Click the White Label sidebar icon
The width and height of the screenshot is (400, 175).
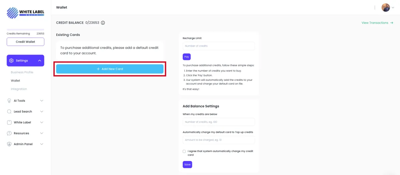pyautogui.click(x=9, y=122)
